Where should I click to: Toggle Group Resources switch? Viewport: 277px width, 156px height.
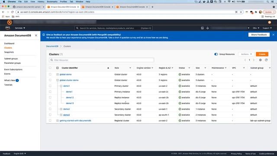point(216,54)
